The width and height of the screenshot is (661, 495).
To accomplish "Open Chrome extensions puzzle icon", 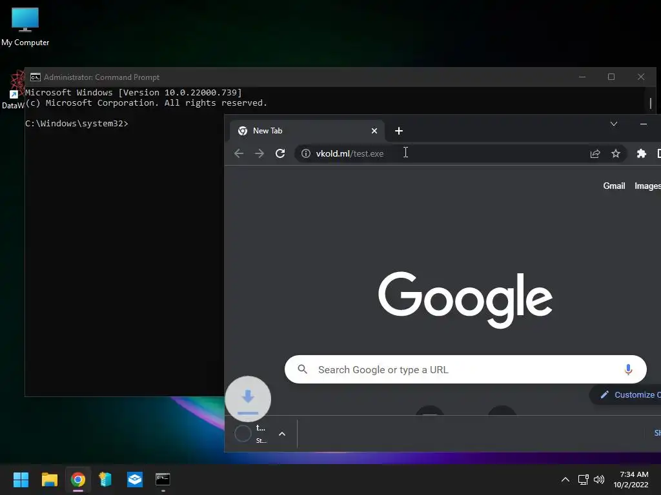I will click(x=641, y=153).
